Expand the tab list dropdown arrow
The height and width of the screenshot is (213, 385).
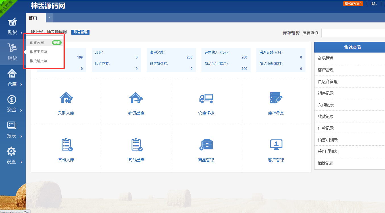pos(49,18)
